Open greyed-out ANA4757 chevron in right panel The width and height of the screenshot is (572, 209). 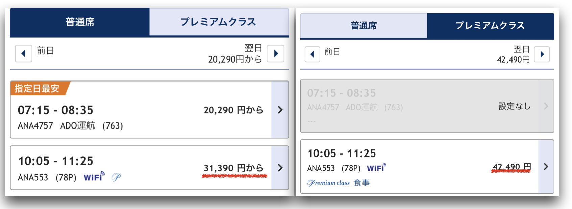coord(546,106)
